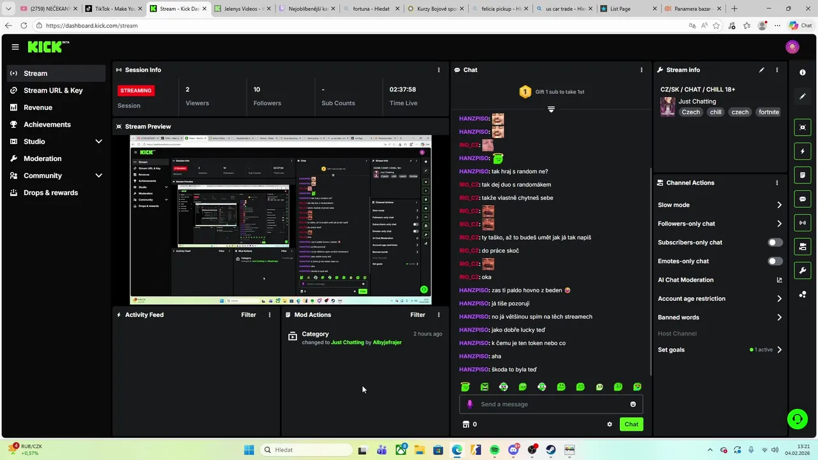Open Followers-only chat options
The height and width of the screenshot is (460, 818).
coord(720,224)
